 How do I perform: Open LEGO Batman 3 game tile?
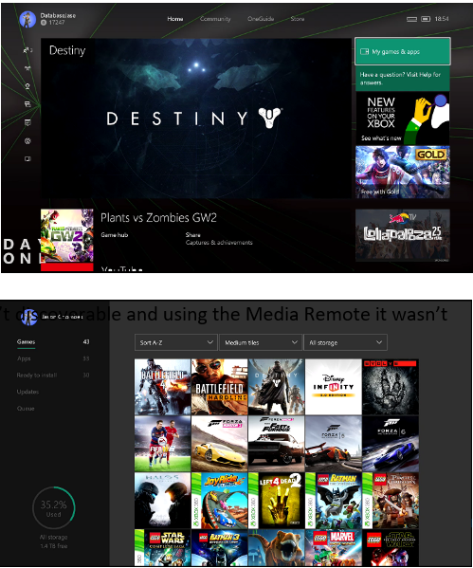[x=220, y=548]
